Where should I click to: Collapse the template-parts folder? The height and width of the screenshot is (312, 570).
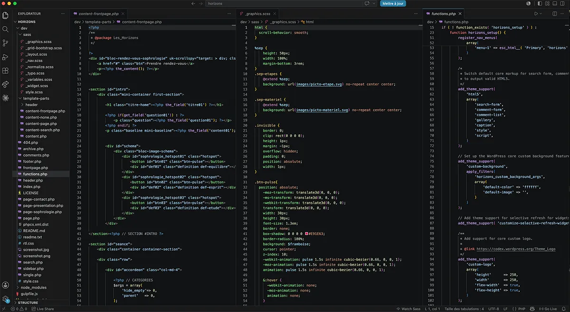tap(42, 98)
